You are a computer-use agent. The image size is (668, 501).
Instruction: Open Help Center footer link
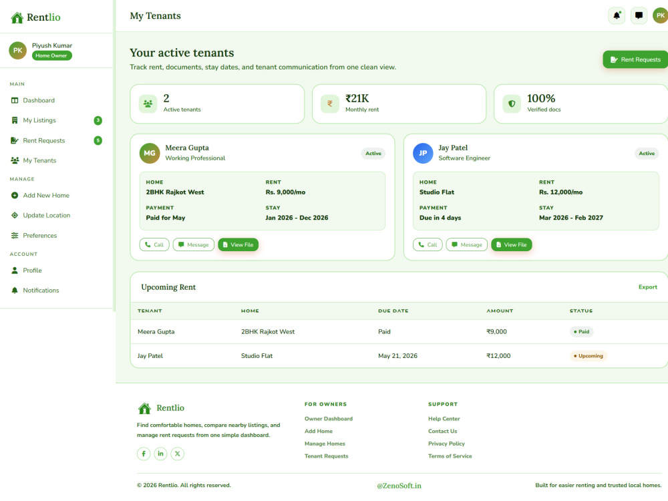tap(444, 419)
